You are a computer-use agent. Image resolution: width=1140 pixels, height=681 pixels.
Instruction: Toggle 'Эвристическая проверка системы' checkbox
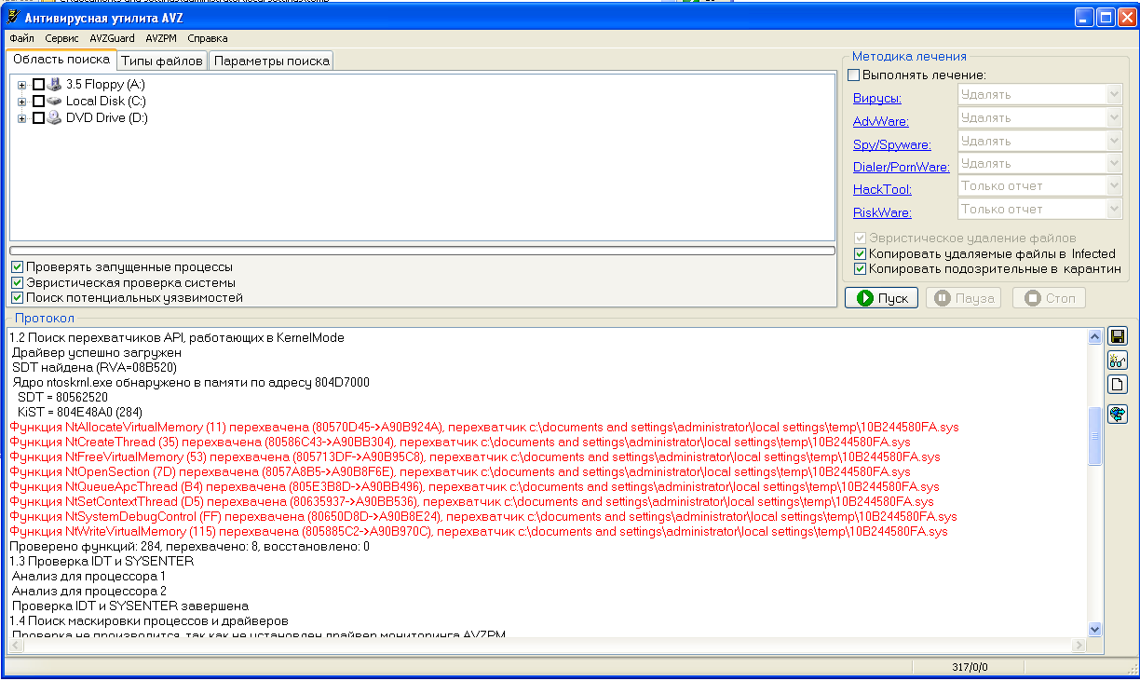click(x=17, y=282)
